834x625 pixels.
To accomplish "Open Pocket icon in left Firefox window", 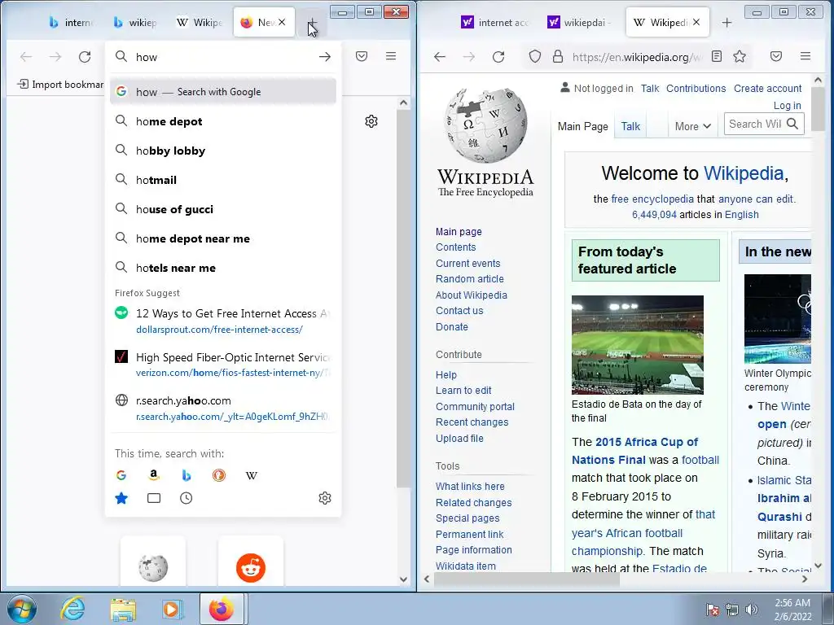I will tap(362, 56).
